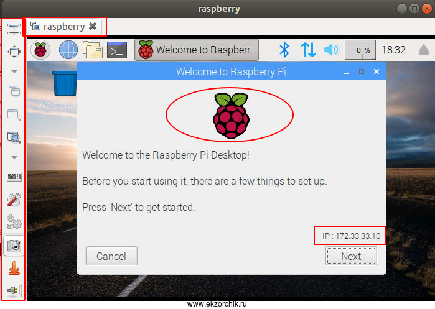
Task: Expand the scaling options arrow below the magnifier
Action: coord(14,157)
